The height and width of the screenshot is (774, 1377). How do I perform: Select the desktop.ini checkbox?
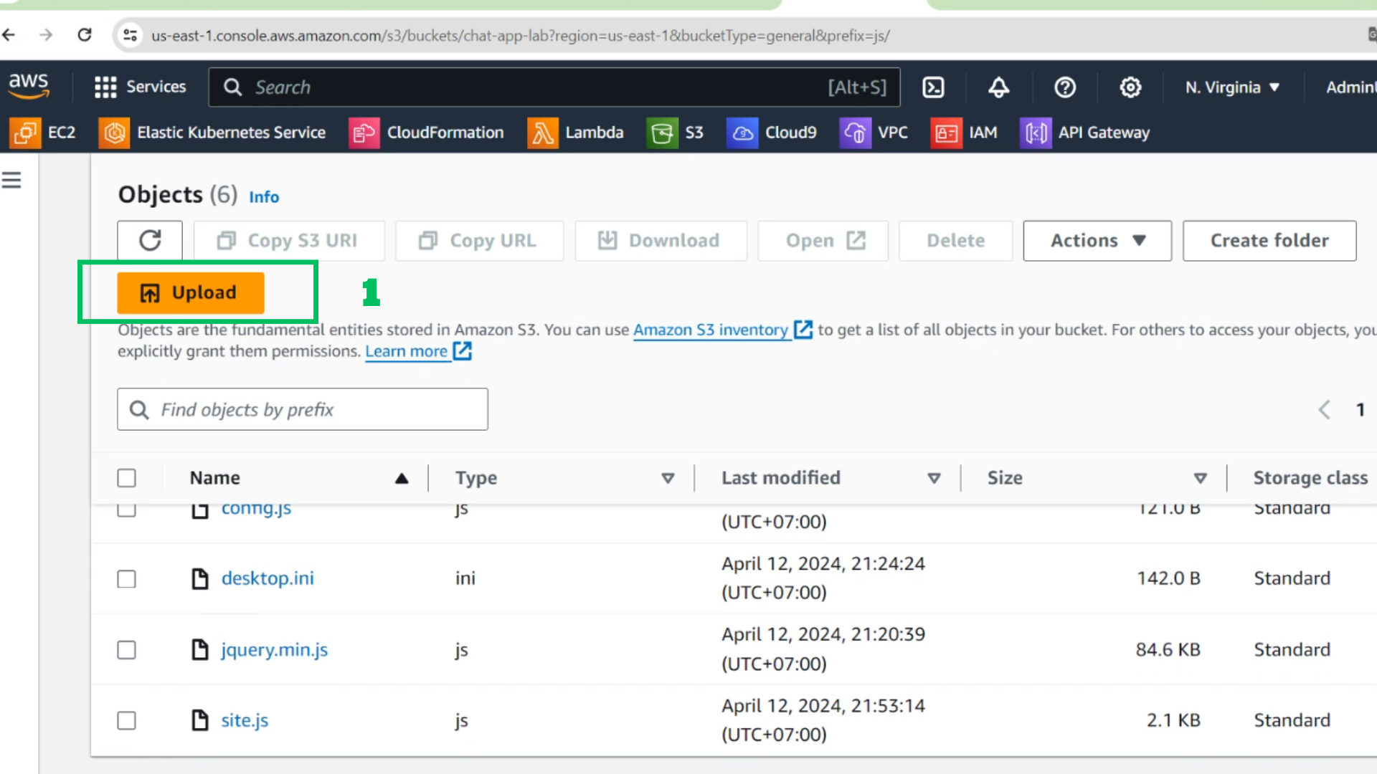(x=127, y=579)
